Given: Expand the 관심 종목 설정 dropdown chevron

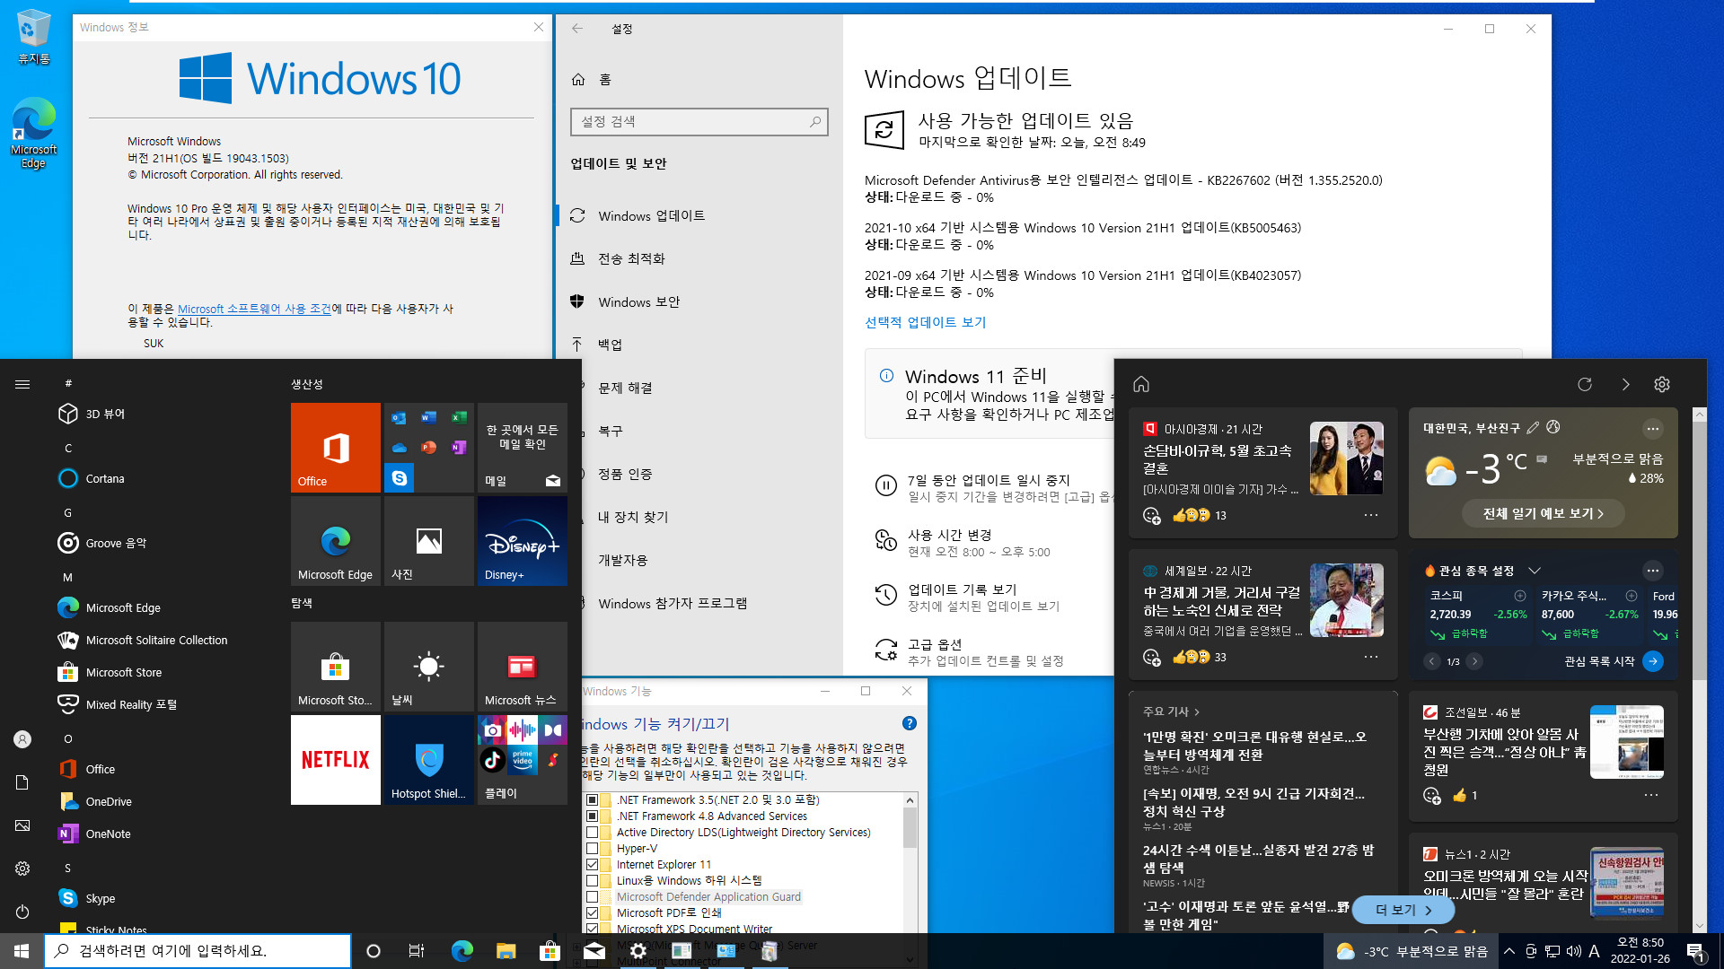Looking at the screenshot, I should pyautogui.click(x=1535, y=571).
